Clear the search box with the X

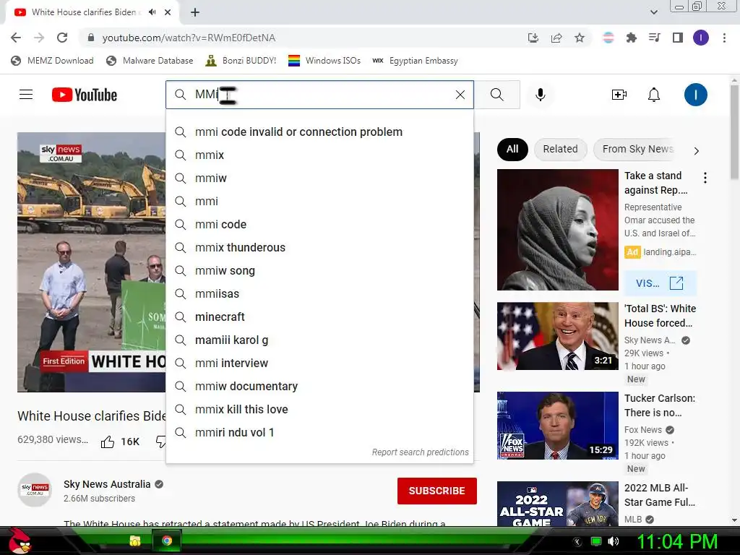click(x=460, y=95)
